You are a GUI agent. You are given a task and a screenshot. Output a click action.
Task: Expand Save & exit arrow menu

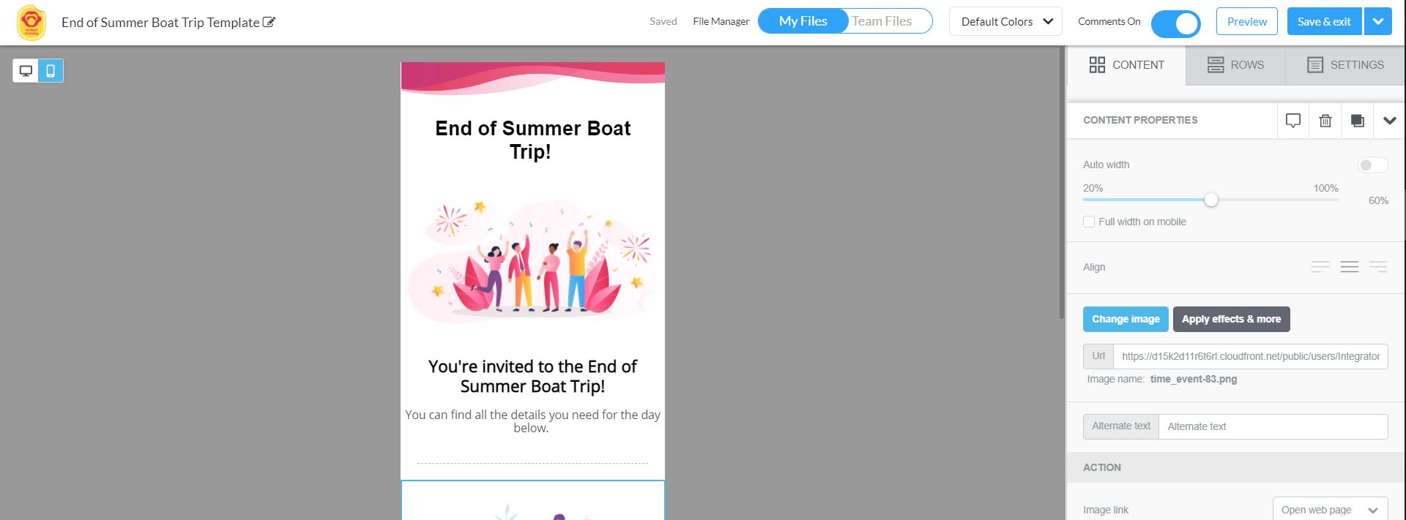click(x=1378, y=21)
